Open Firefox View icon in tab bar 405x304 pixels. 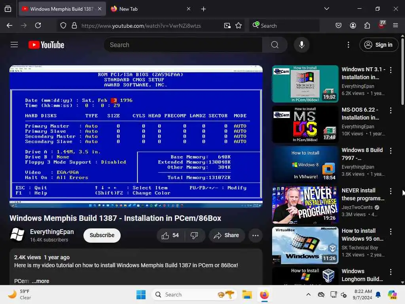pos(8,9)
